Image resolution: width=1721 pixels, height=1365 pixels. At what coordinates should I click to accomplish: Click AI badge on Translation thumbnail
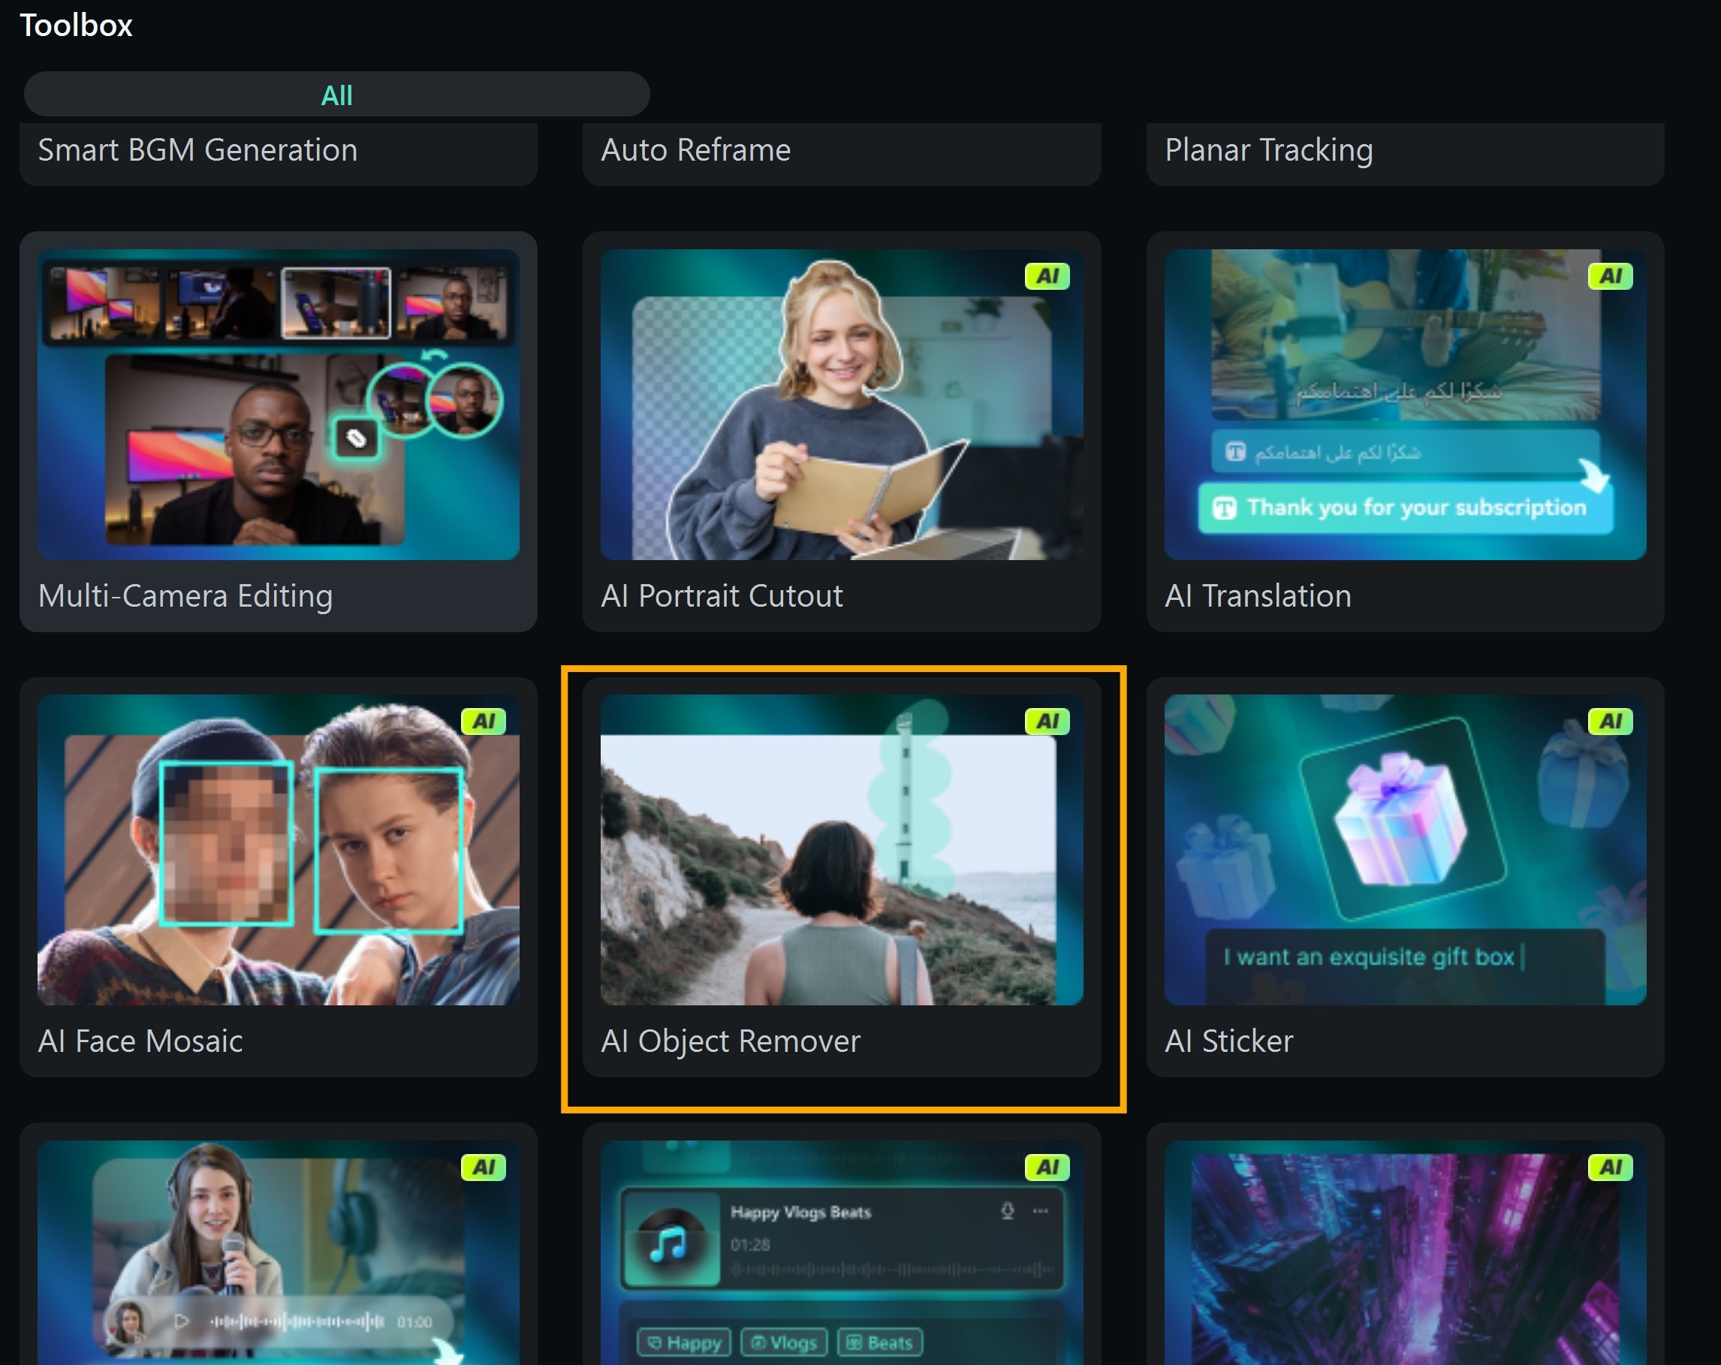point(1609,276)
